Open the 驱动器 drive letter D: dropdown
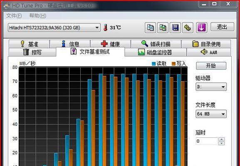 (211, 87)
